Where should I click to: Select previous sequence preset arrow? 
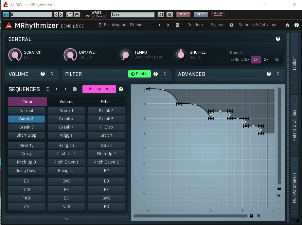pos(56,89)
